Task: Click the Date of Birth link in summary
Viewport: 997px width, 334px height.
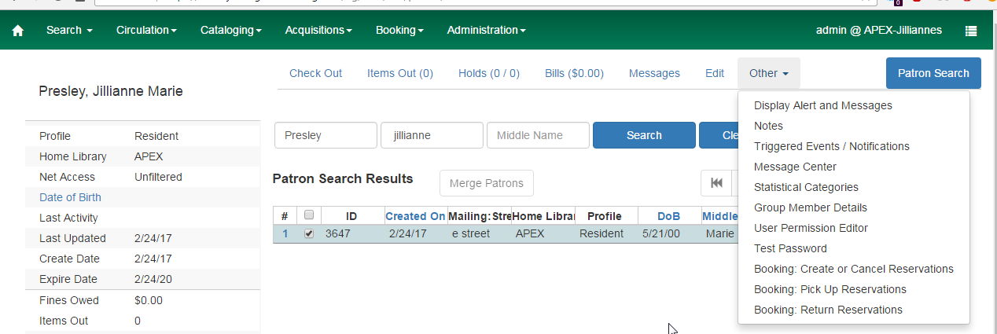Action: pyautogui.click(x=70, y=197)
